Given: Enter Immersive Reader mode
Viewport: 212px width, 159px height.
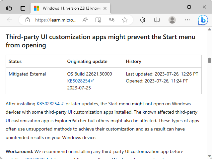Looking at the screenshot, I should click(98, 20).
